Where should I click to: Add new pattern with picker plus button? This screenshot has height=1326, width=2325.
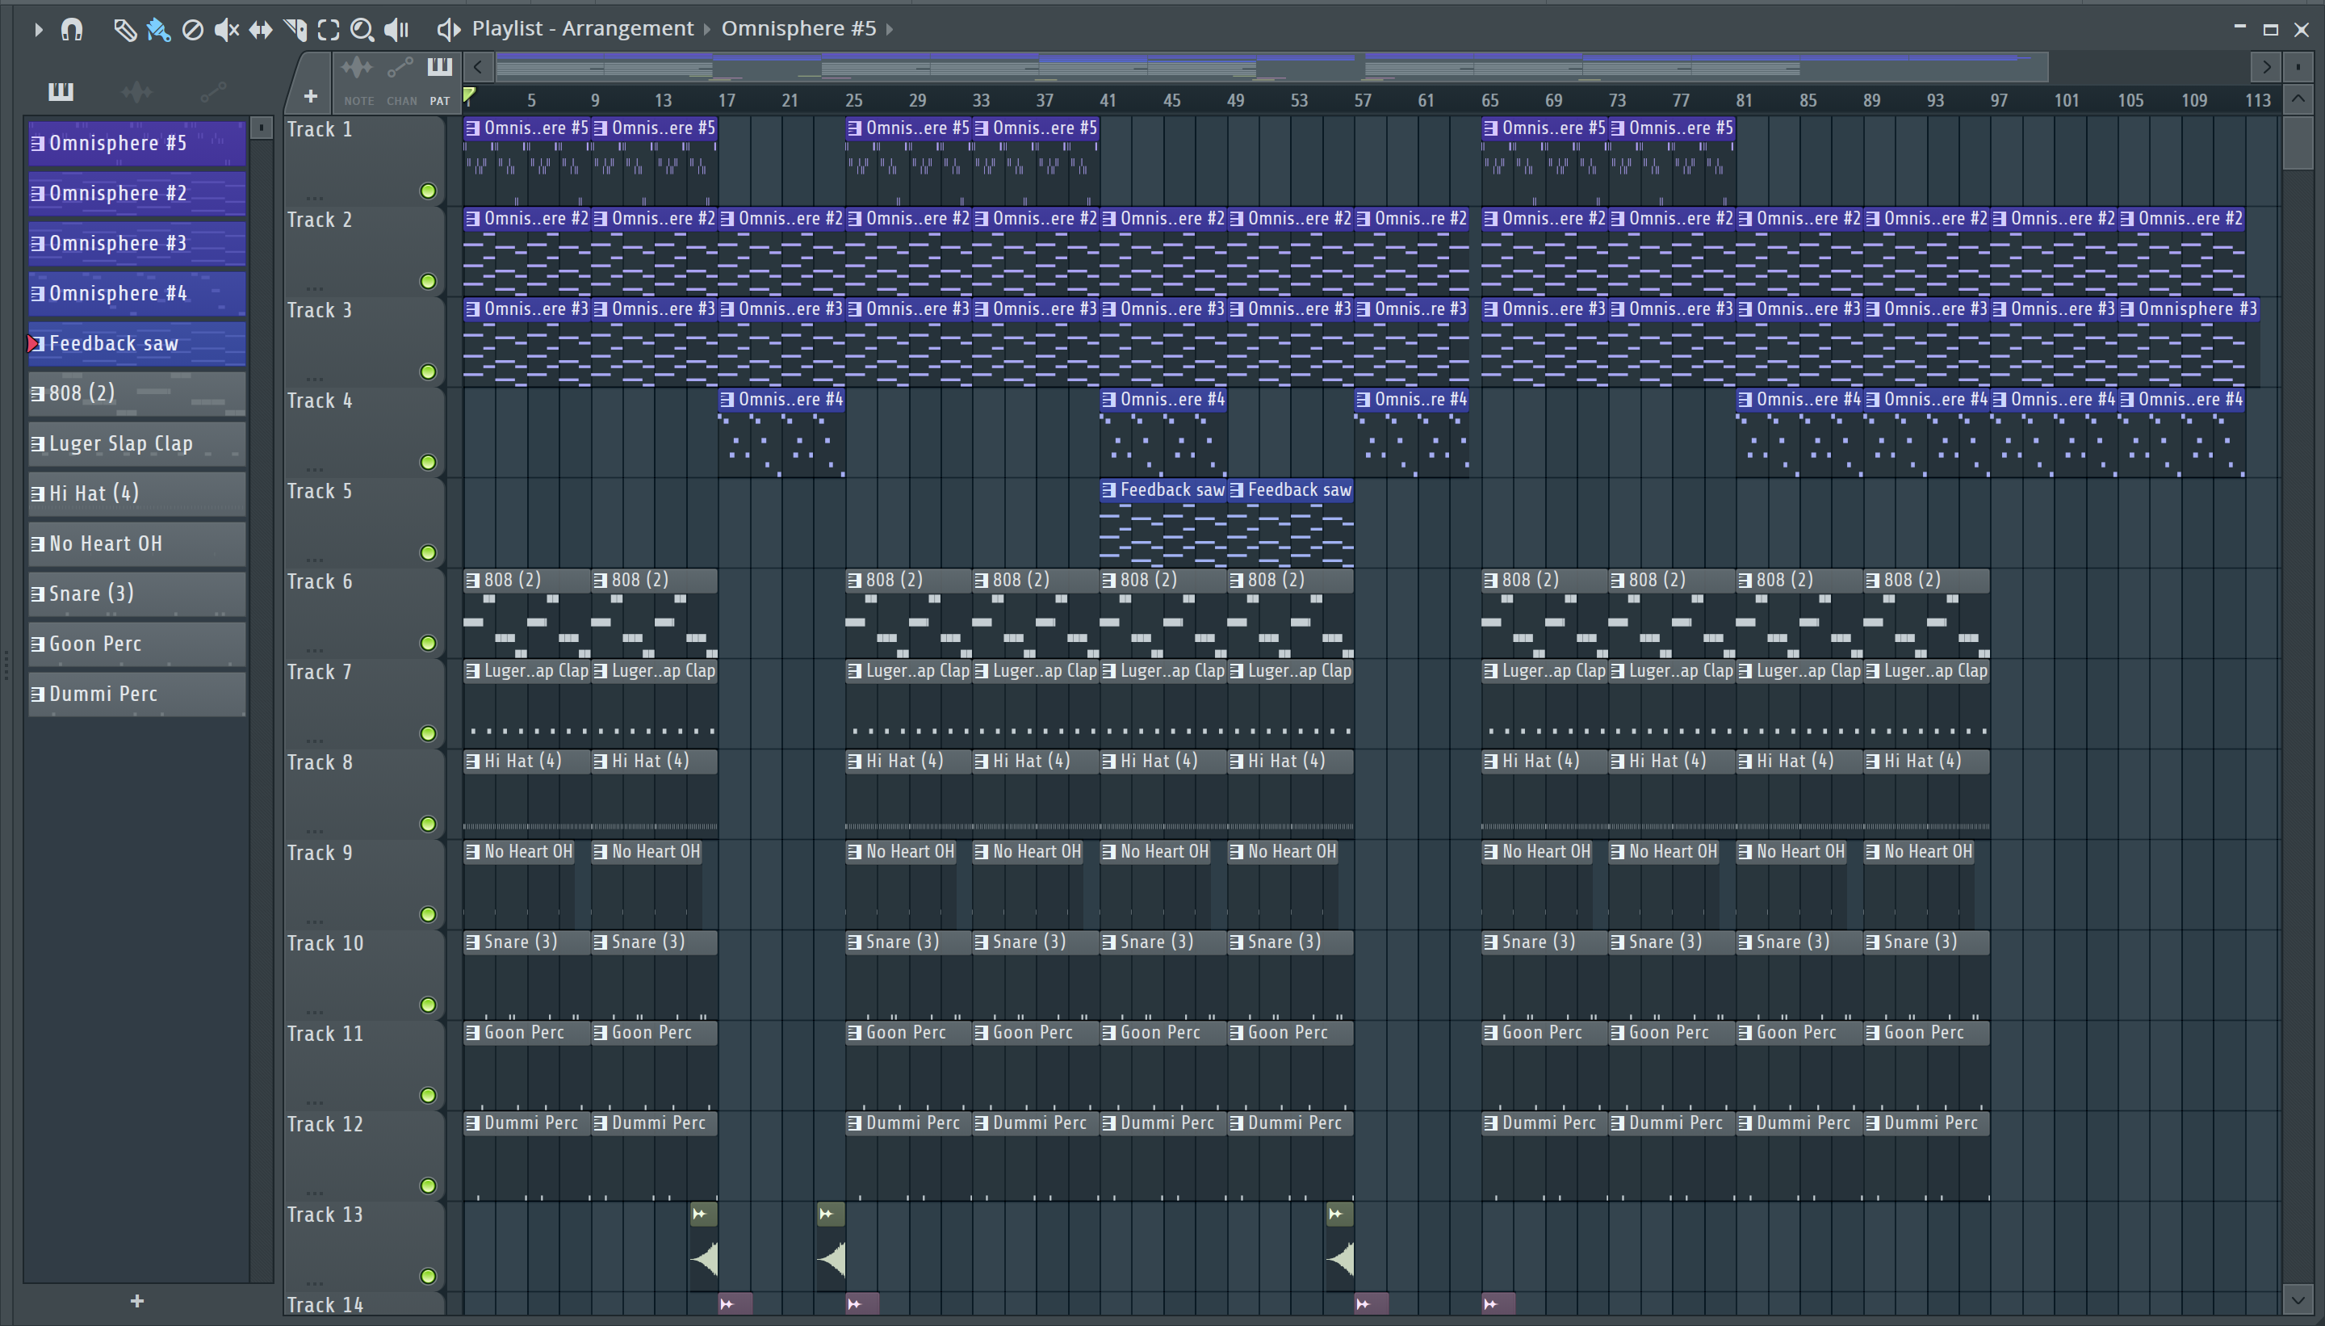coord(137,1302)
